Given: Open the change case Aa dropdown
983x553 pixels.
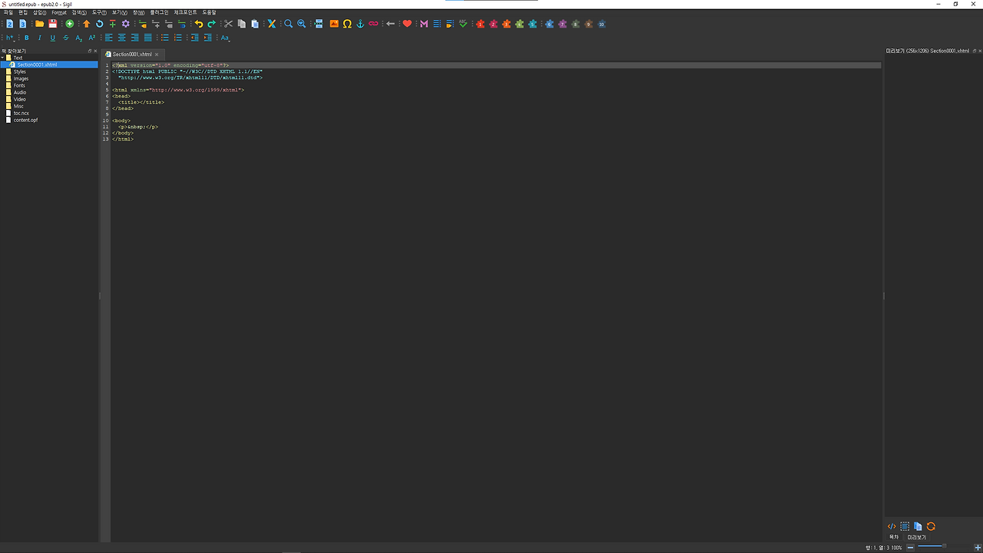Looking at the screenshot, I should pyautogui.click(x=226, y=38).
